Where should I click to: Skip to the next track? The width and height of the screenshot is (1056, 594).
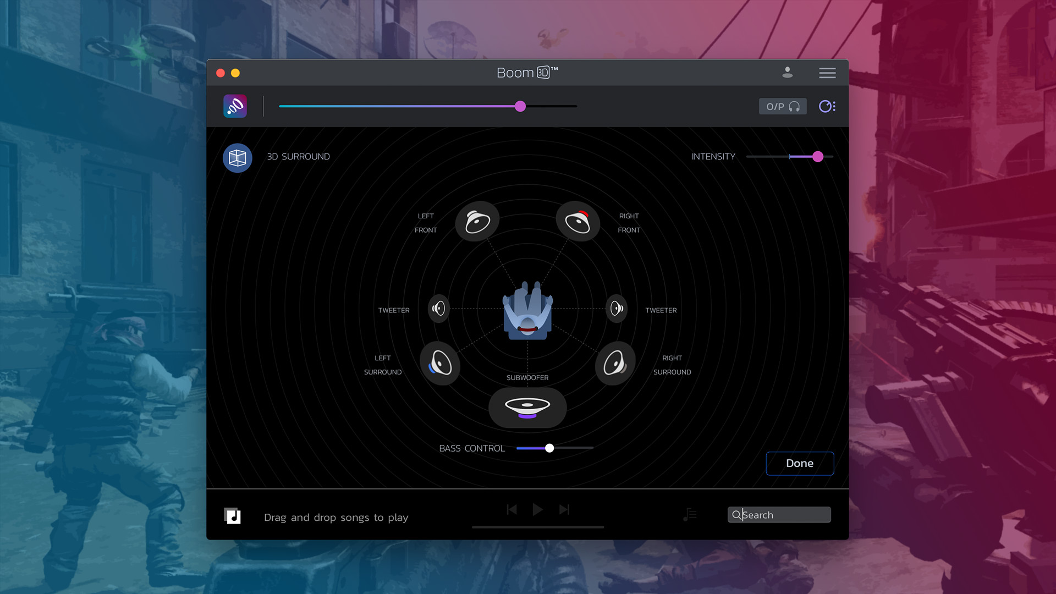pos(564,510)
